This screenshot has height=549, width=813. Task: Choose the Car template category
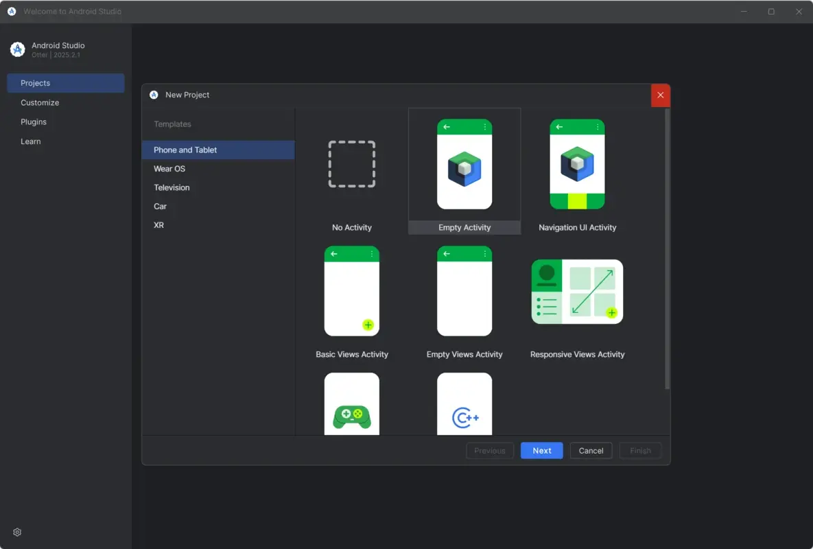160,206
